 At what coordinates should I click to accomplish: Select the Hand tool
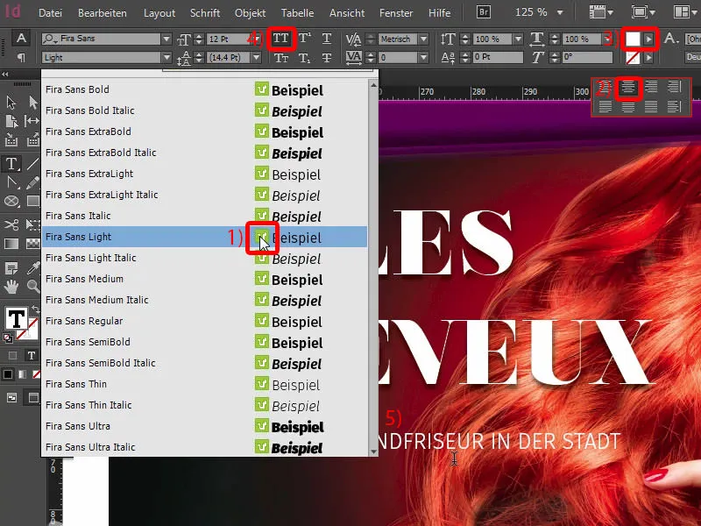(x=11, y=287)
